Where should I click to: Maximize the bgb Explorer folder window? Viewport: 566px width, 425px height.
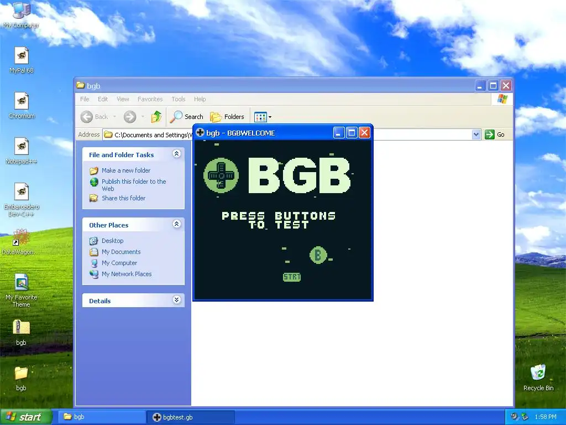coord(493,86)
